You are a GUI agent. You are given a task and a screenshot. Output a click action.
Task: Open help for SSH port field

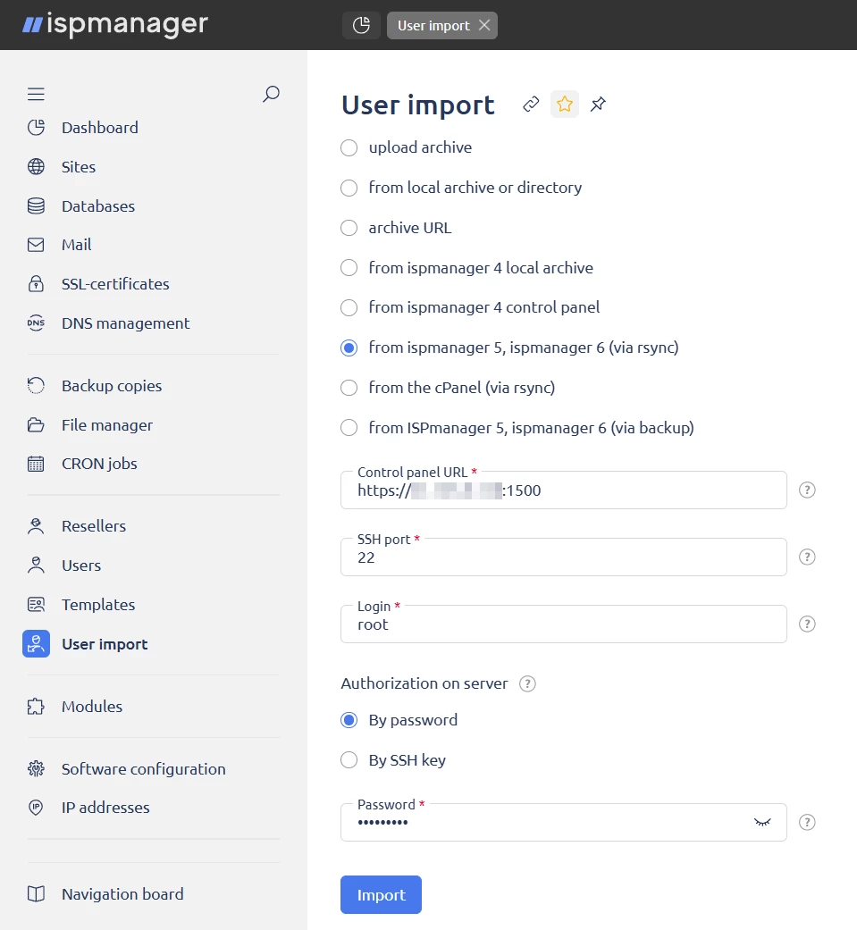807,557
